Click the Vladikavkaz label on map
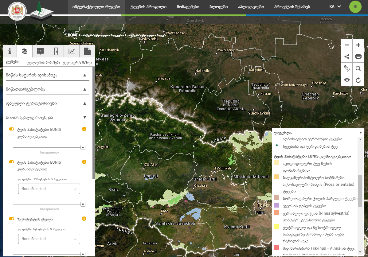Viewport: 368px width, 257px height. (259, 113)
